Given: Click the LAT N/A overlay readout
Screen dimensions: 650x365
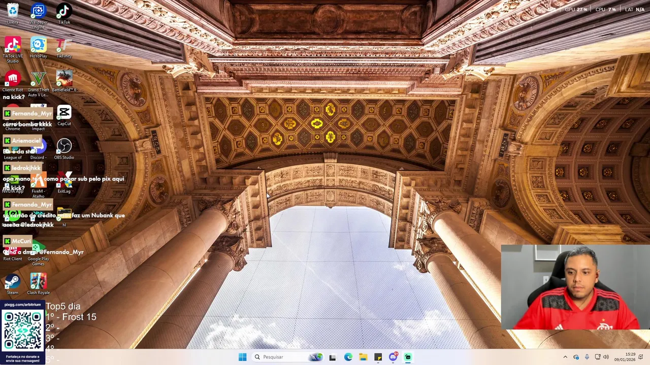Looking at the screenshot, I should click(634, 9).
